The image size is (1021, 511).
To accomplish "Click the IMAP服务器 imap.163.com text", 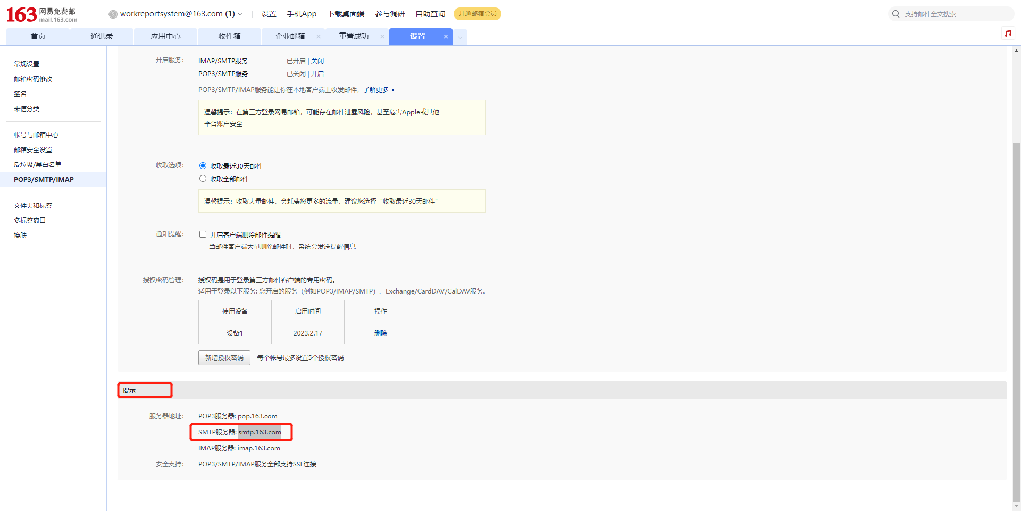I will [239, 448].
